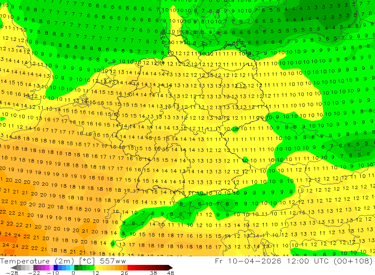This screenshot has height=275, width=375.
Task: Pick the dark blue swatch above -10
Action: [55, 267]
